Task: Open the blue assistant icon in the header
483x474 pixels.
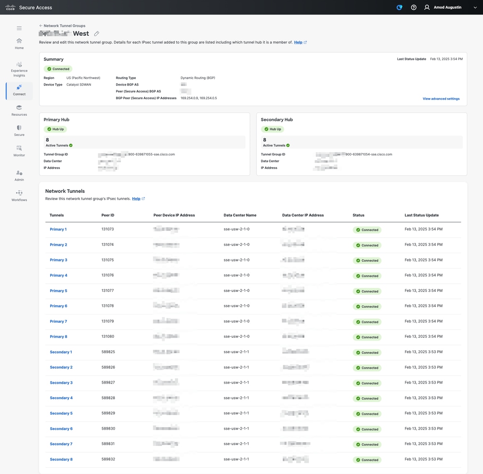Action: 399,7
